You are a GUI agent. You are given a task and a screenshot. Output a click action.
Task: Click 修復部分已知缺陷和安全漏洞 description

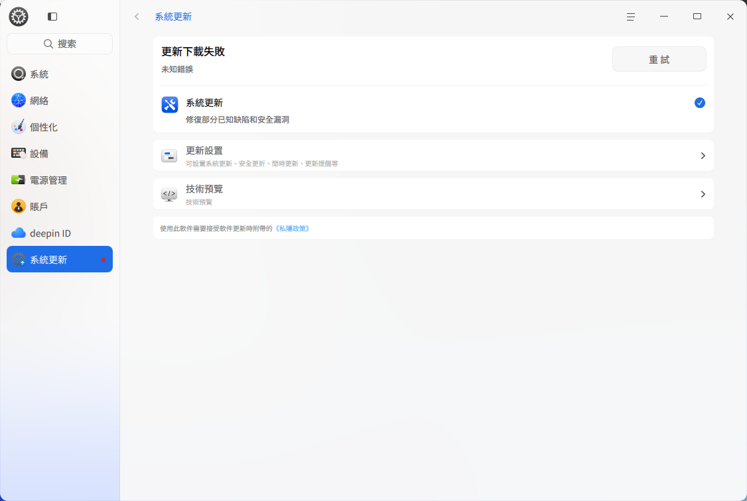(238, 120)
